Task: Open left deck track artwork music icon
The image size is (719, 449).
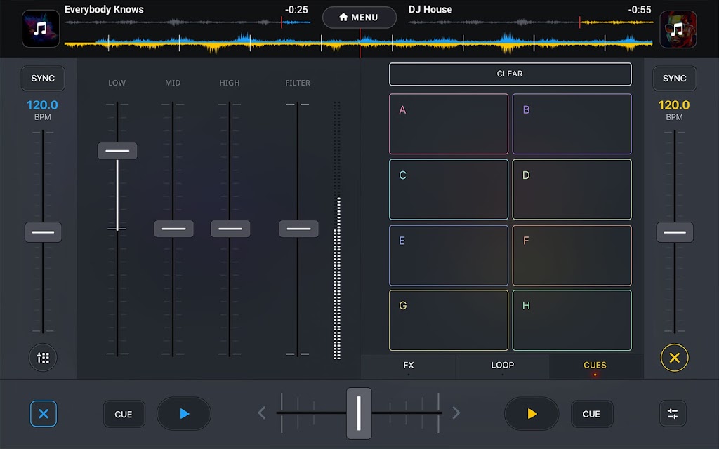Action: [41, 29]
